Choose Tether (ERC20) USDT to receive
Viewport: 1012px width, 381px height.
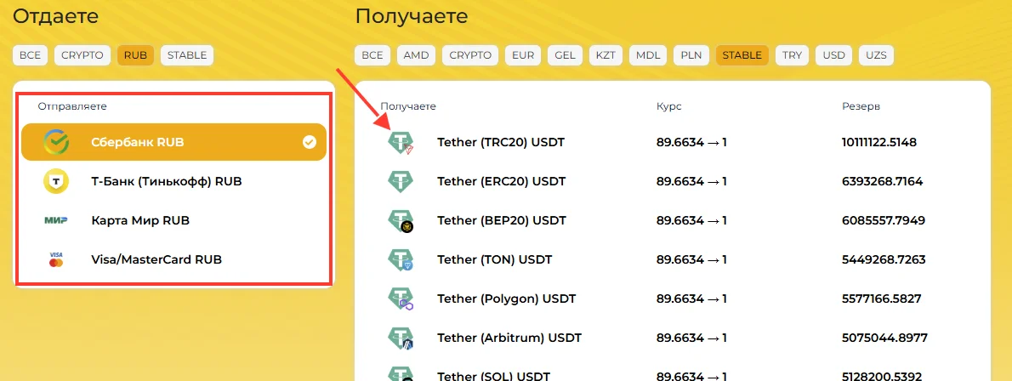[502, 181]
